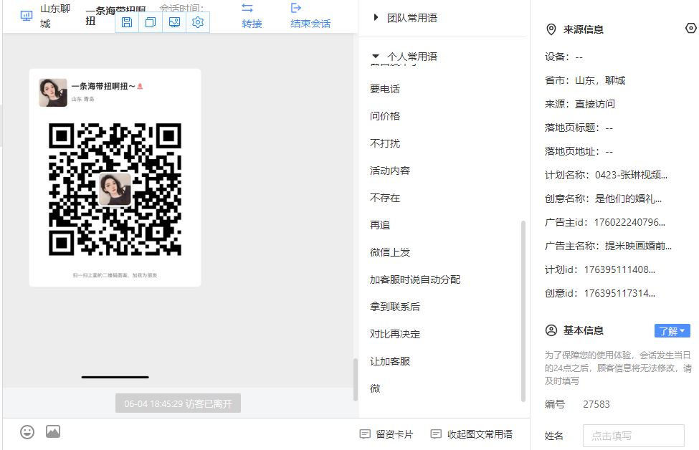Click the 姓名 input field

[634, 436]
